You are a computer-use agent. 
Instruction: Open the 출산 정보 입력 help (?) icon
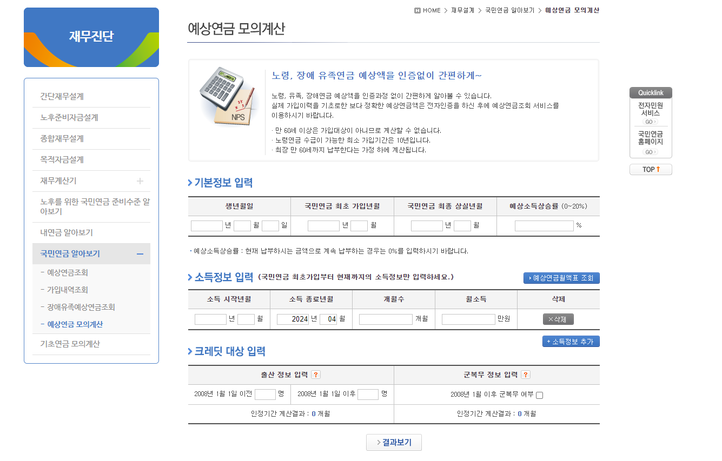pos(315,374)
